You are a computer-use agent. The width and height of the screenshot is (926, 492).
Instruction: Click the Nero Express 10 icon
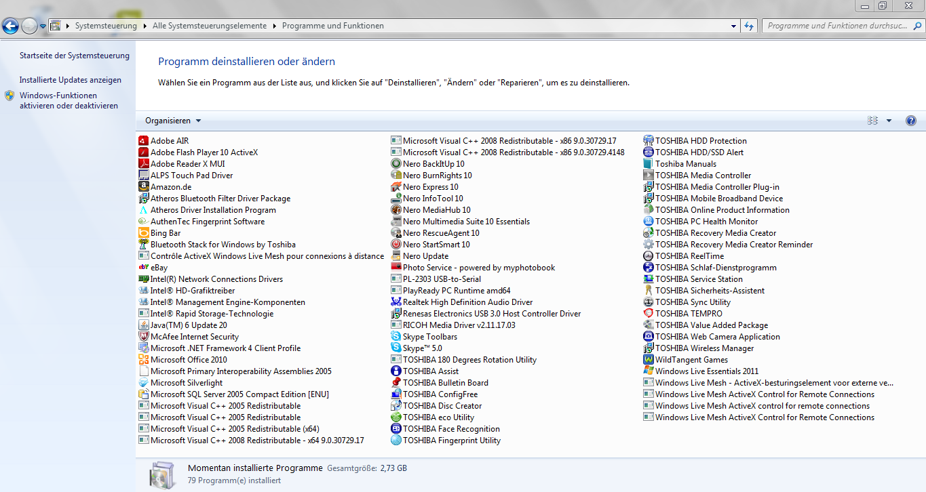[x=396, y=187]
